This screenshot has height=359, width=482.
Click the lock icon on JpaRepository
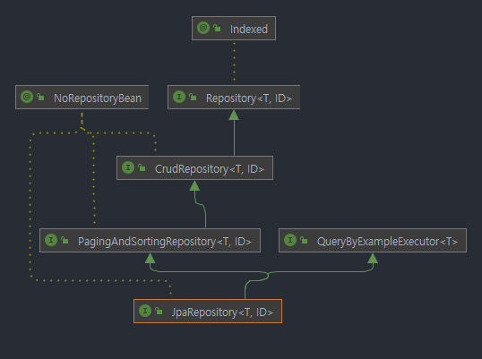point(159,311)
